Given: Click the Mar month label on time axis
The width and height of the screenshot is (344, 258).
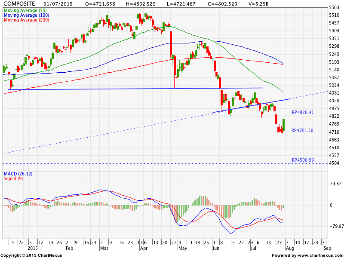Looking at the screenshot, I should (104, 249).
